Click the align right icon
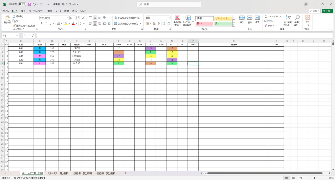Screen dimensions: 335x180 point(99,23)
